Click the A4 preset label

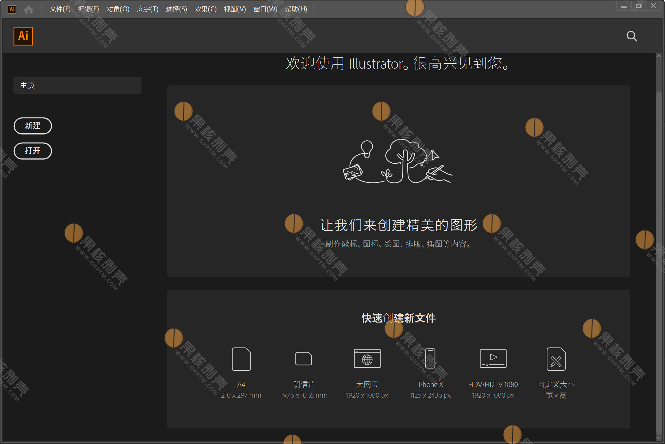click(241, 384)
